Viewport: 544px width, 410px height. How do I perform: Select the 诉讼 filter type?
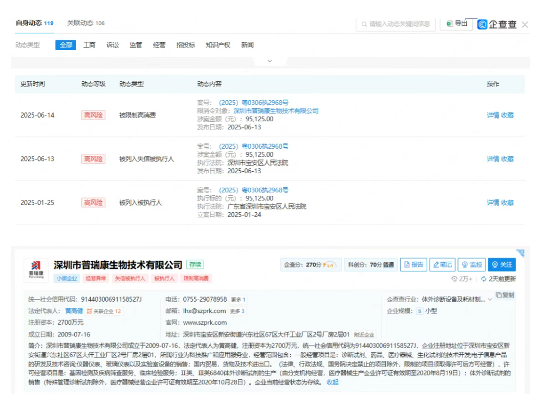pos(113,45)
